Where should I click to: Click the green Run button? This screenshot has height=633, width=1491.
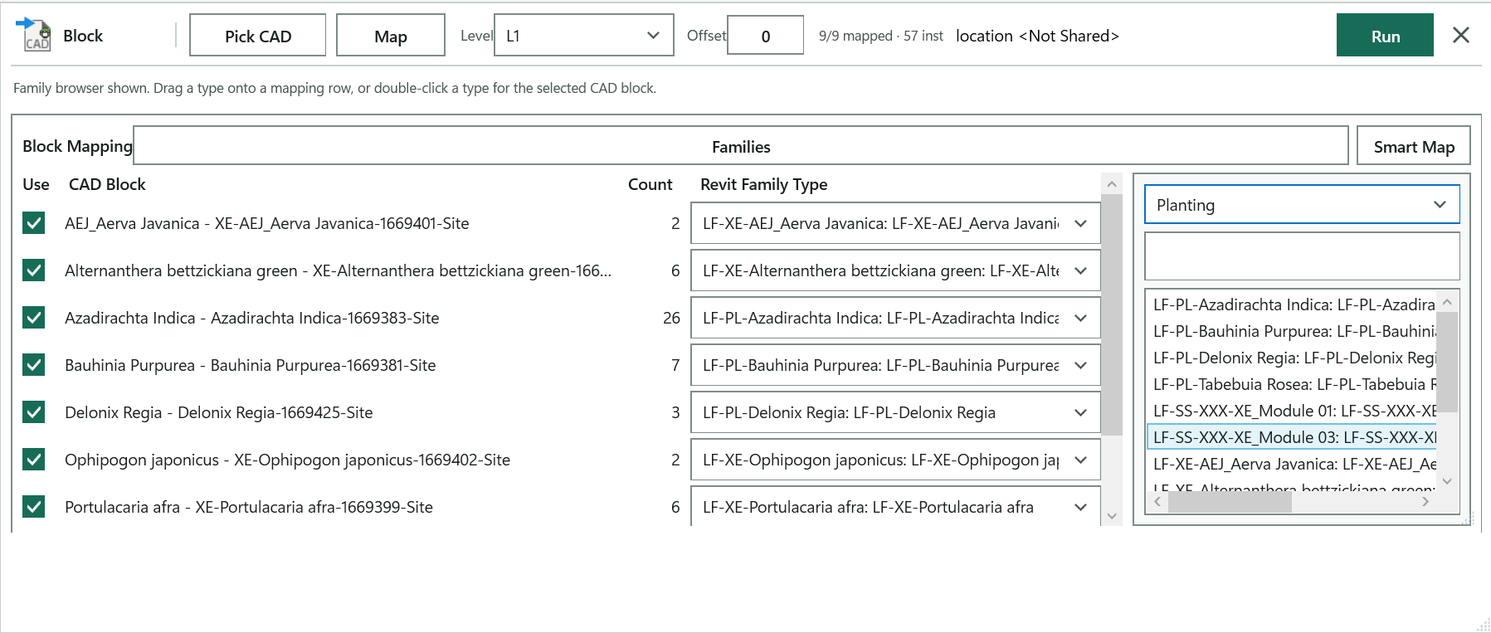click(x=1385, y=36)
